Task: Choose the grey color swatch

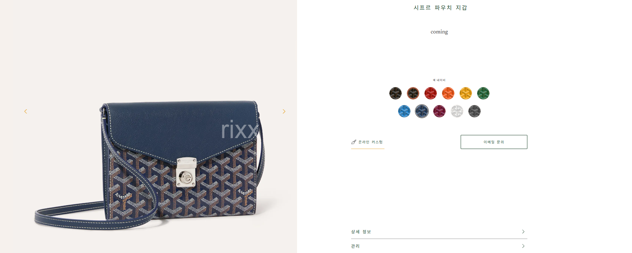Action: tap(474, 111)
